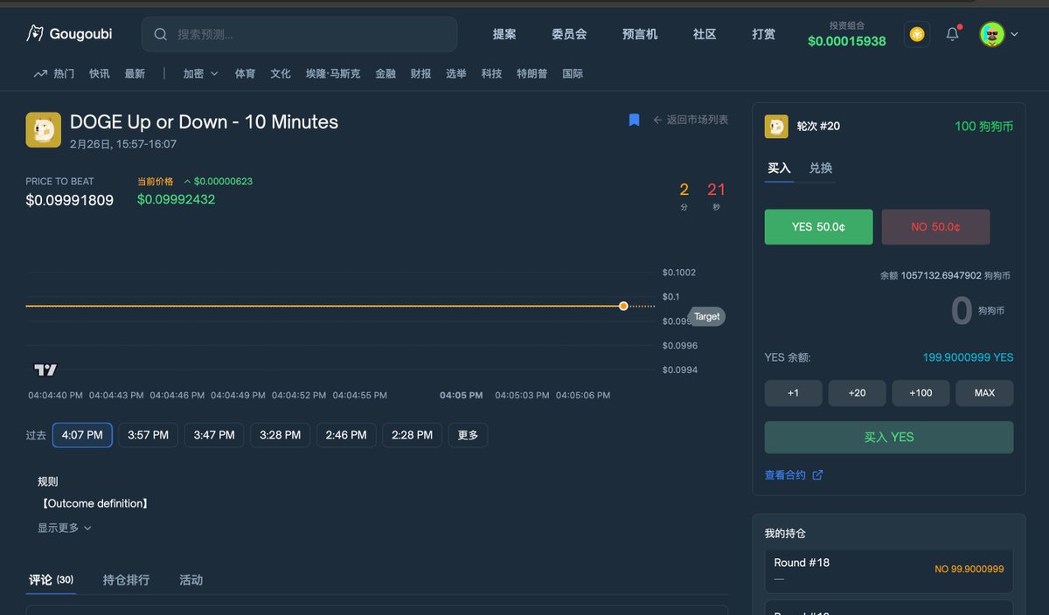Screen dimensions: 1049x615
Task: Choose the YES 50.0¢ option
Action: point(818,227)
